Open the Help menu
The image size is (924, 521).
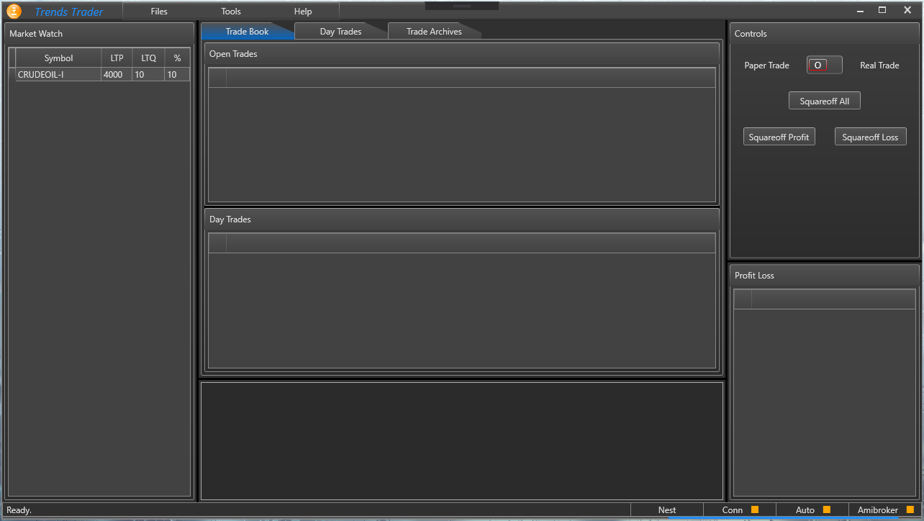coord(303,11)
